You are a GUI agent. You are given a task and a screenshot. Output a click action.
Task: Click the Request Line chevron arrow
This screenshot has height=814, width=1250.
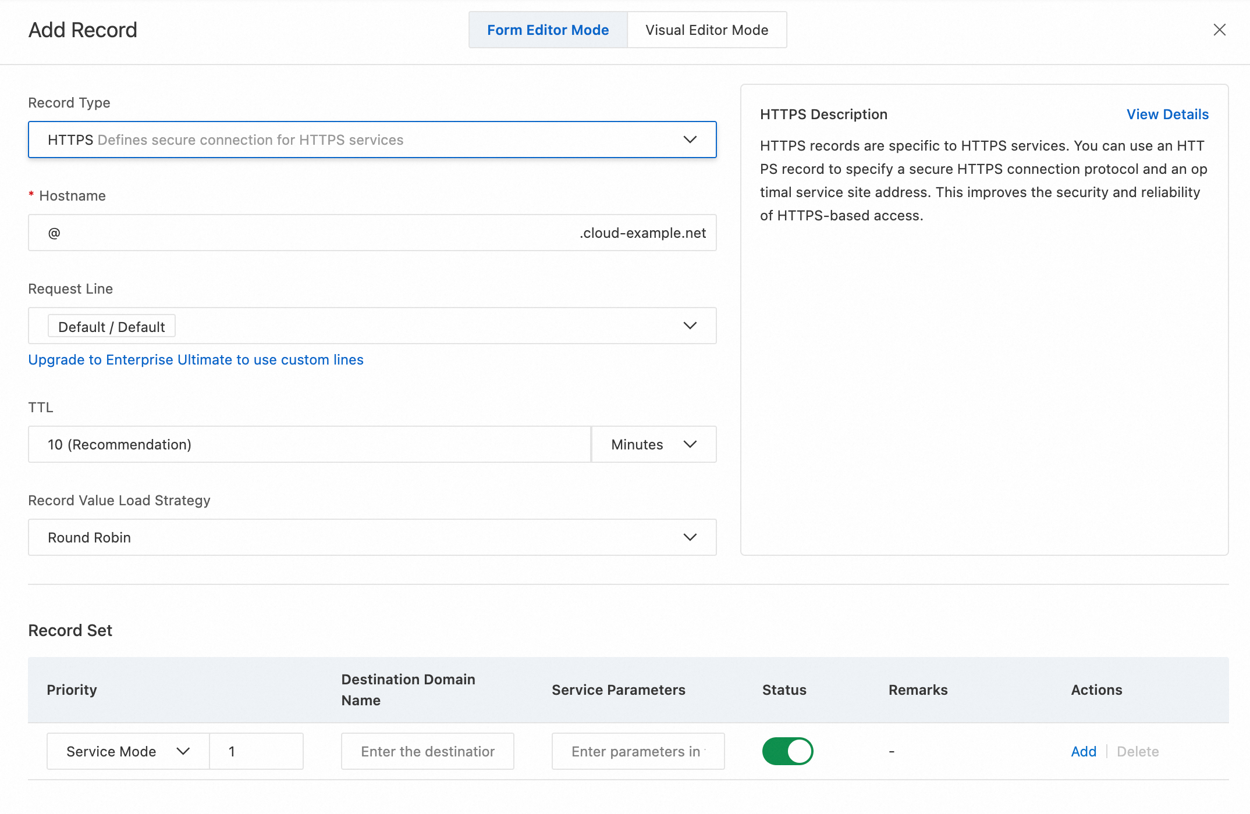pyautogui.click(x=690, y=326)
